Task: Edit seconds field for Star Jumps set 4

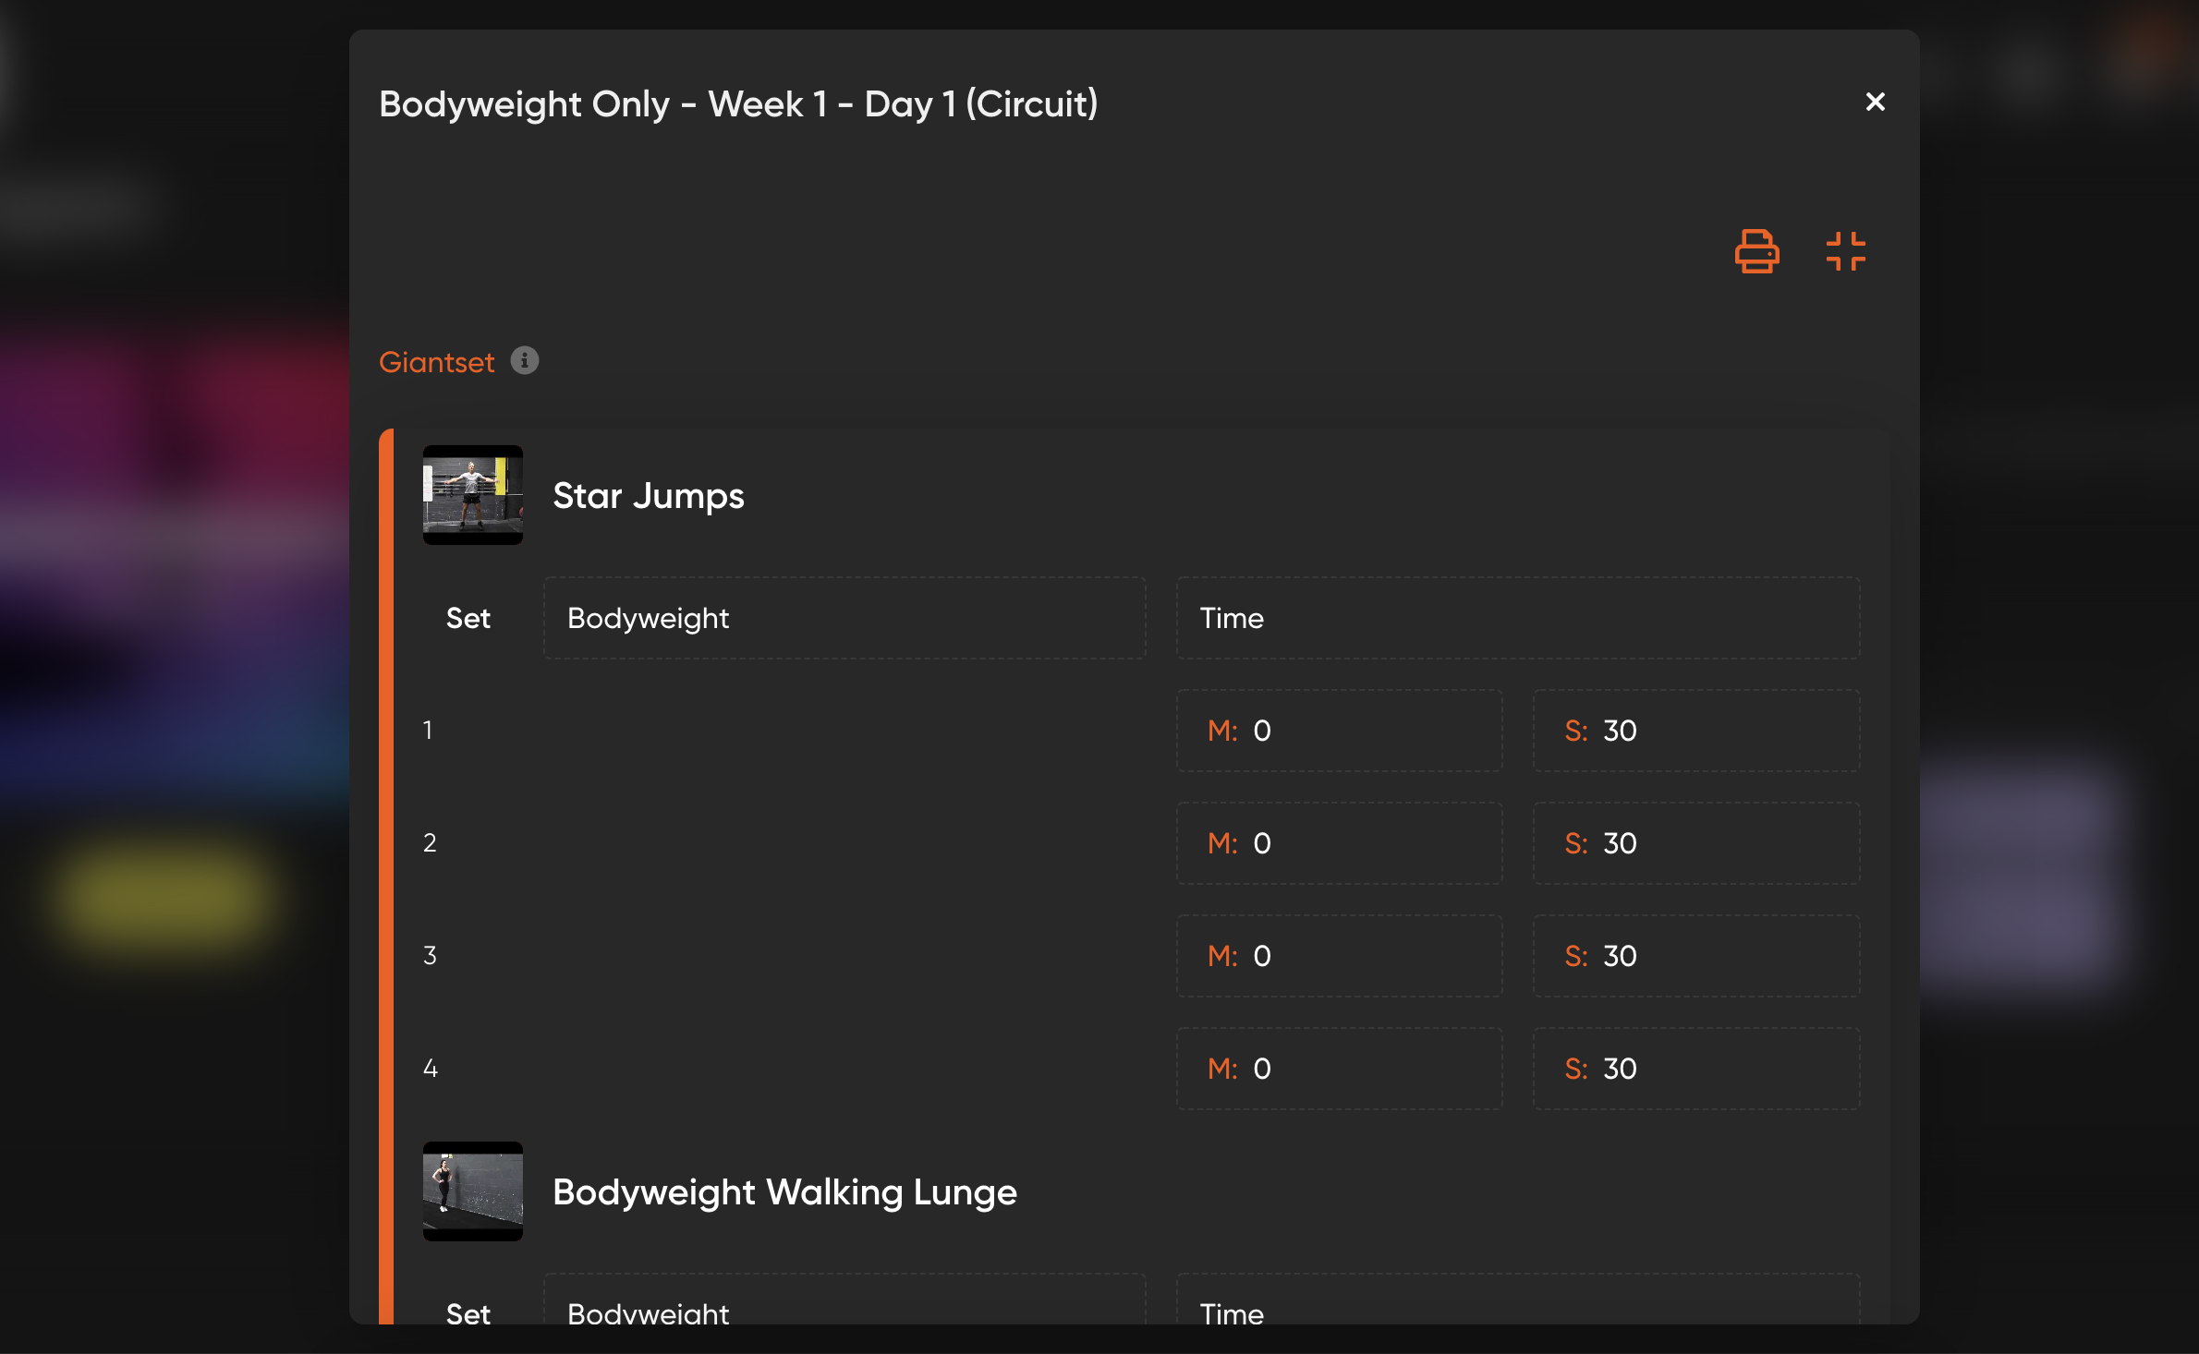Action: click(x=1696, y=1069)
